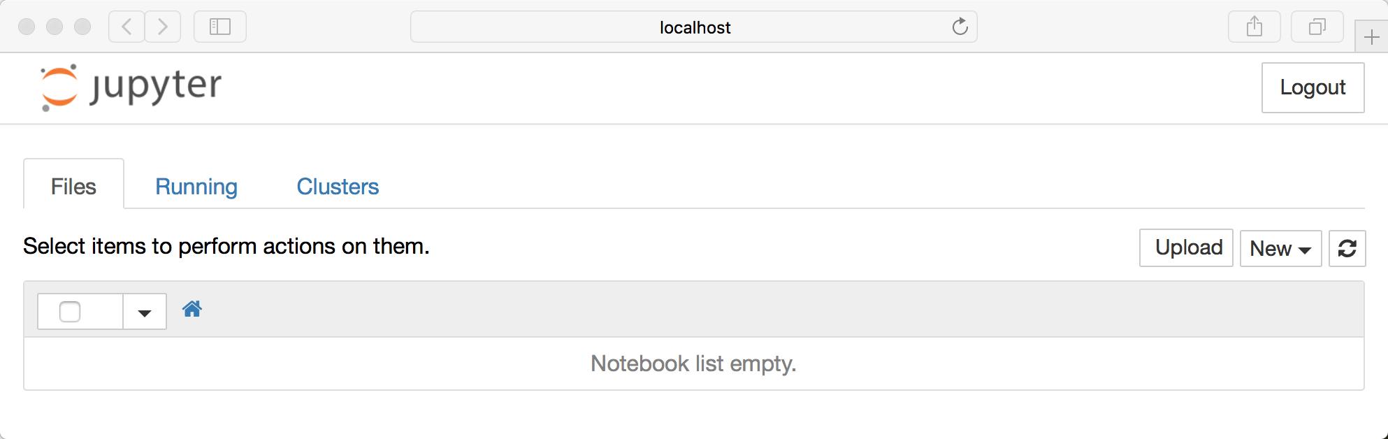The image size is (1388, 439).
Task: Go back using the browser back arrow
Action: click(126, 27)
